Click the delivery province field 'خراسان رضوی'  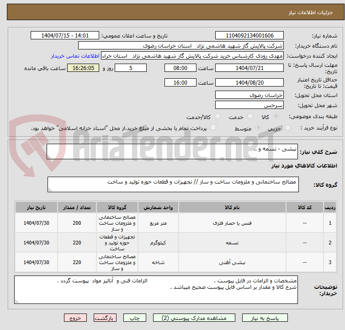(x=249, y=95)
